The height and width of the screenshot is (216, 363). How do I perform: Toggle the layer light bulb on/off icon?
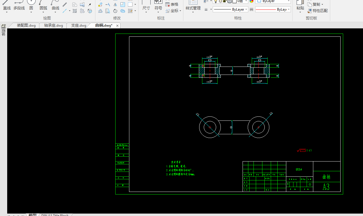click(x=216, y=1)
